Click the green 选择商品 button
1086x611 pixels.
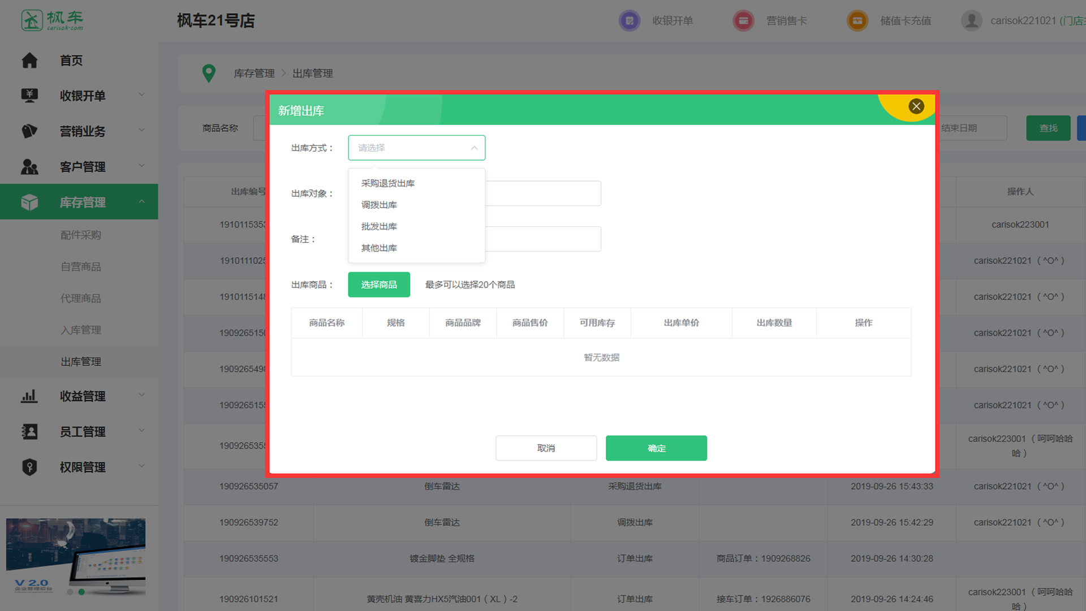pyautogui.click(x=379, y=285)
